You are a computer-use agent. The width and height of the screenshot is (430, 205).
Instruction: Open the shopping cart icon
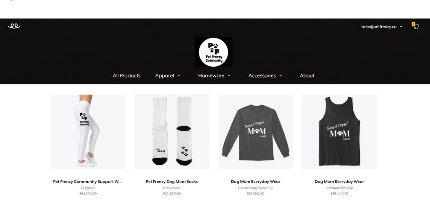(416, 26)
